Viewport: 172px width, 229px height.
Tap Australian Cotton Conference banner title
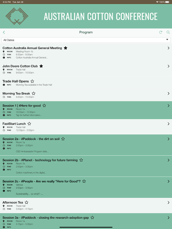click(x=101, y=16)
